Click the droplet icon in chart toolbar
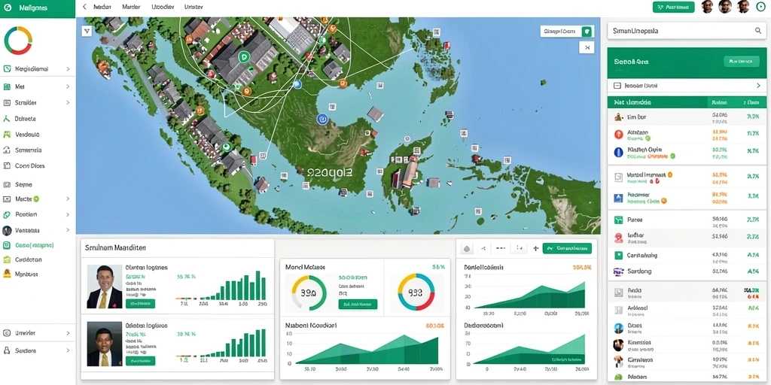Screen dimensions: 771x385 466,248
